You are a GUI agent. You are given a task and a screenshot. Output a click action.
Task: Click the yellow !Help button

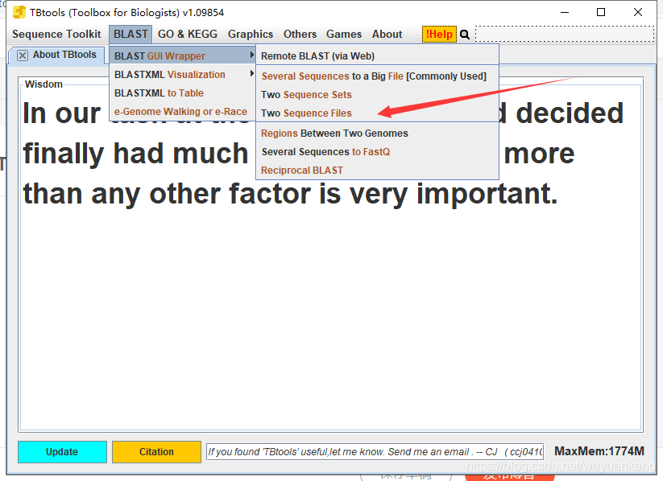[x=439, y=35]
